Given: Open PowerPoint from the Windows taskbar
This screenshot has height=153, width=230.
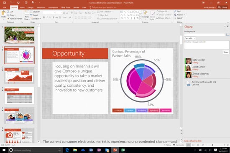Looking at the screenshot, I should coord(115,150).
